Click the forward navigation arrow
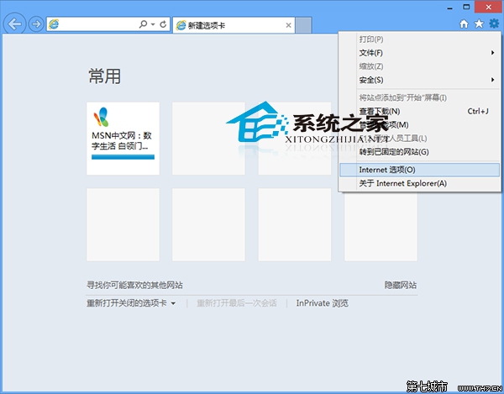The height and width of the screenshot is (394, 504). (x=36, y=24)
